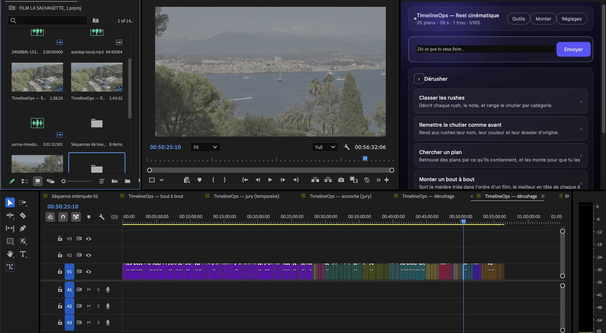This screenshot has height=333, width=606.
Task: Click the project panel thumbnail zoom slider
Action: pos(77,181)
